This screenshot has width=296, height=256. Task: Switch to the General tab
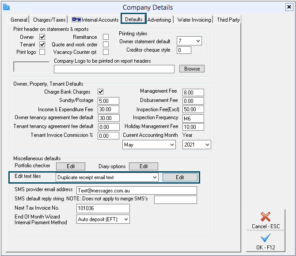point(19,19)
